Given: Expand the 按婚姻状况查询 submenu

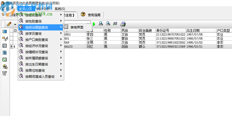Looking at the screenshot, I should [41, 52].
